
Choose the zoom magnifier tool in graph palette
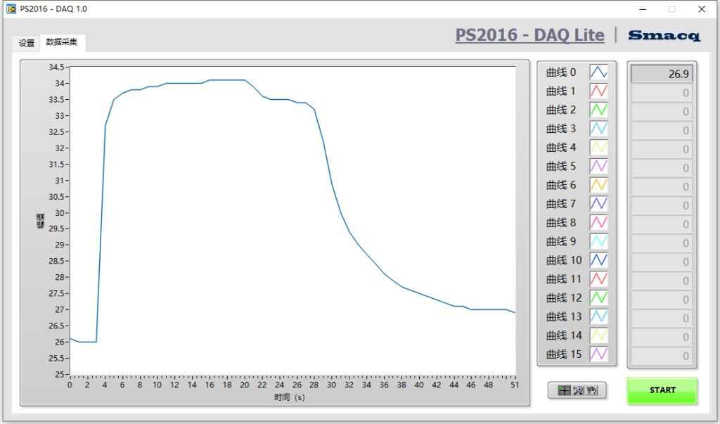tap(578, 390)
